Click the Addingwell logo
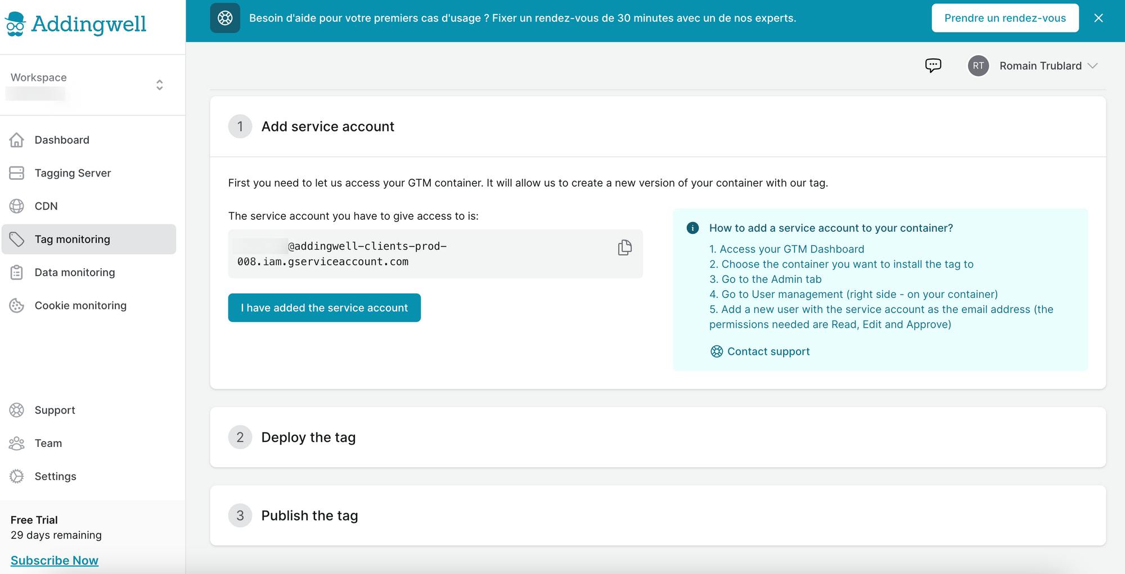1125x574 pixels. pyautogui.click(x=75, y=24)
